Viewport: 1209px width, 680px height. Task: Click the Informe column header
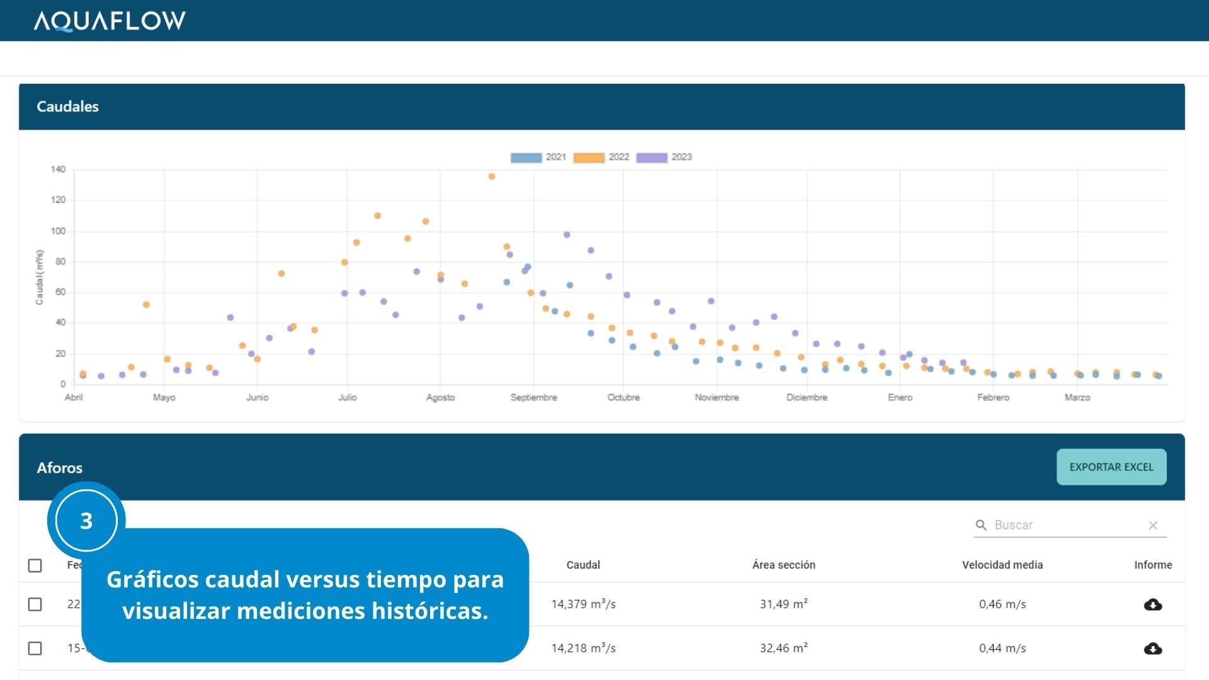pyautogui.click(x=1153, y=565)
